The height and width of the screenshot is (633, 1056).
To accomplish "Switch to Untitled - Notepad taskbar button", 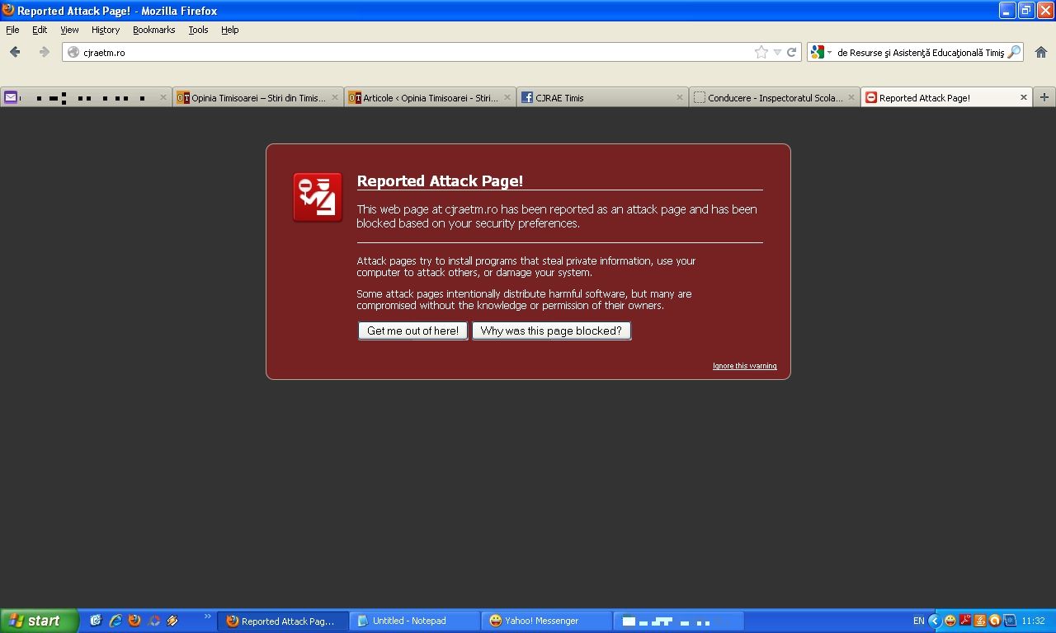I will tap(415, 621).
